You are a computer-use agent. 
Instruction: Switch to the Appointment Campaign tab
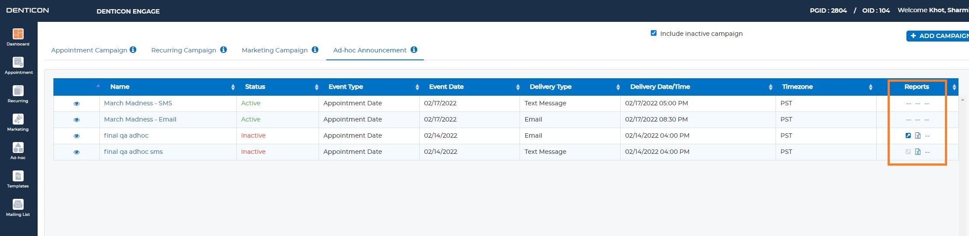(89, 50)
